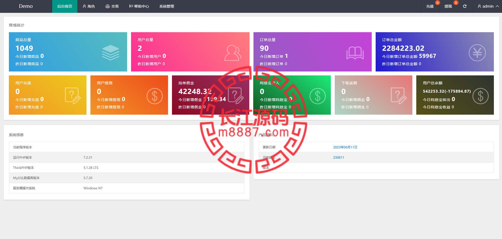
Task: Click the 抢单佣金 value 42248.32
Action: click(195, 91)
